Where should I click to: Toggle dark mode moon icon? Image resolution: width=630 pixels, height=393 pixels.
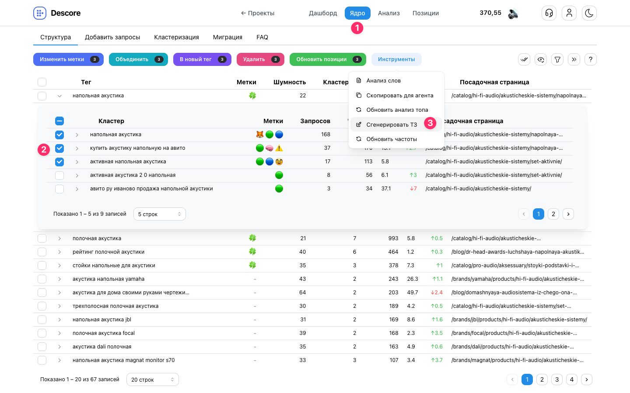(589, 13)
